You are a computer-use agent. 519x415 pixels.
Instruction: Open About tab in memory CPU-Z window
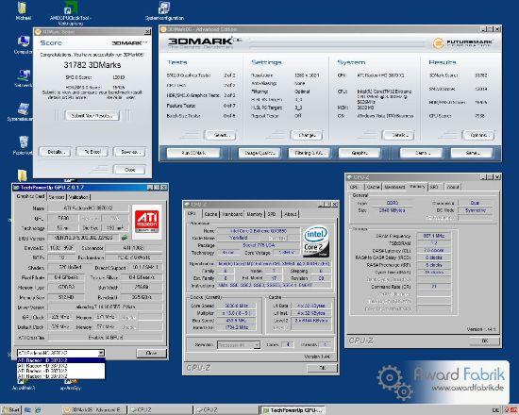(x=452, y=187)
